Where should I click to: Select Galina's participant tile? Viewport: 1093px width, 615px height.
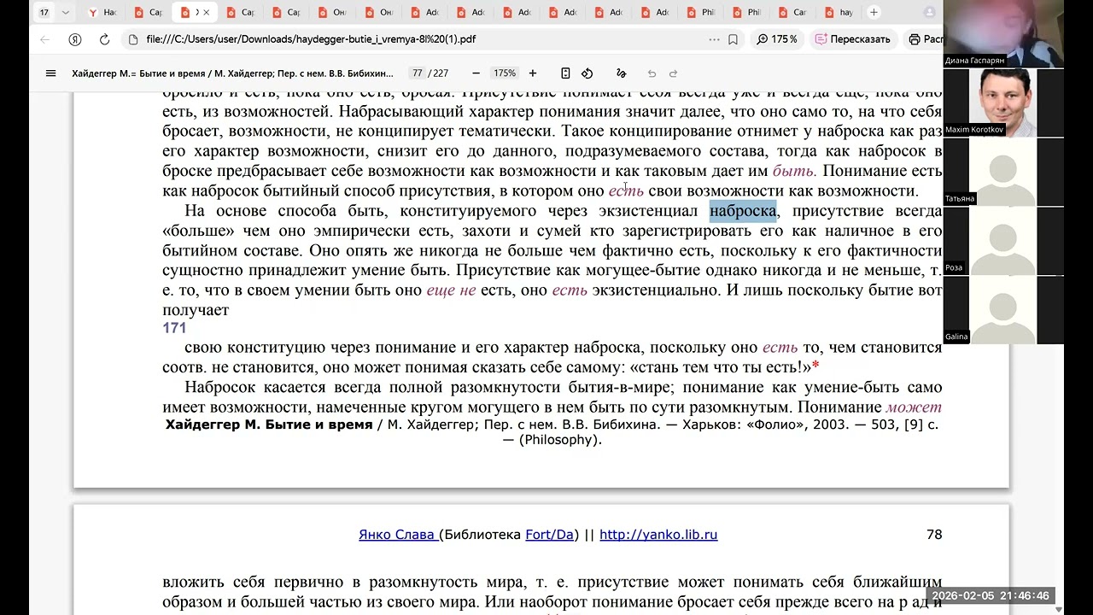click(x=1003, y=310)
